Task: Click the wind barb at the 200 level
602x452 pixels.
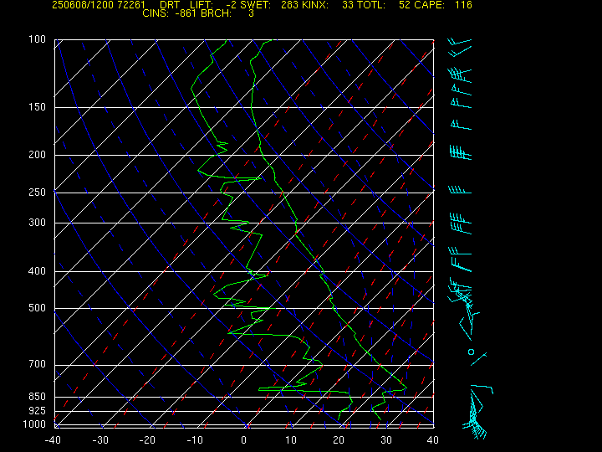Action: [461, 152]
